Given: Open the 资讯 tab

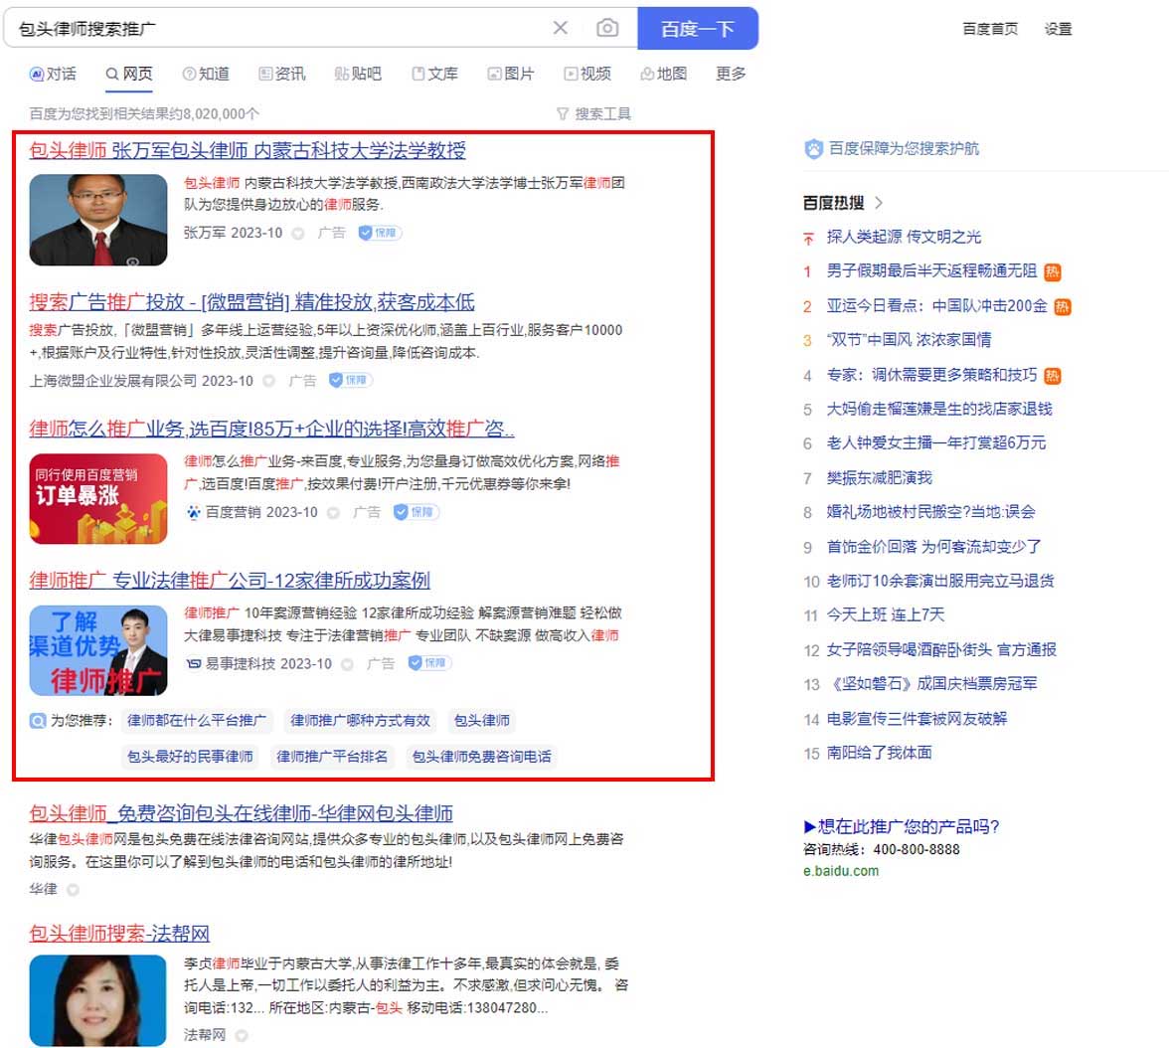Looking at the screenshot, I should [x=282, y=74].
